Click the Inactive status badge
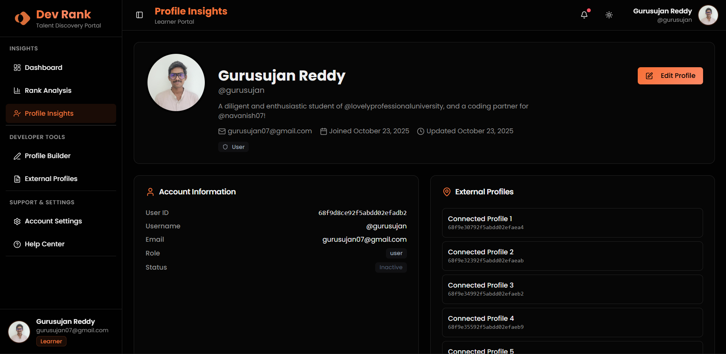 tap(391, 267)
